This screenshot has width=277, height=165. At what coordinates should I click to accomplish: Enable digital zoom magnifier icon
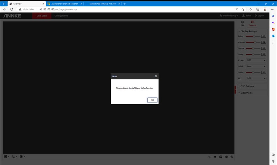(x=232, y=157)
